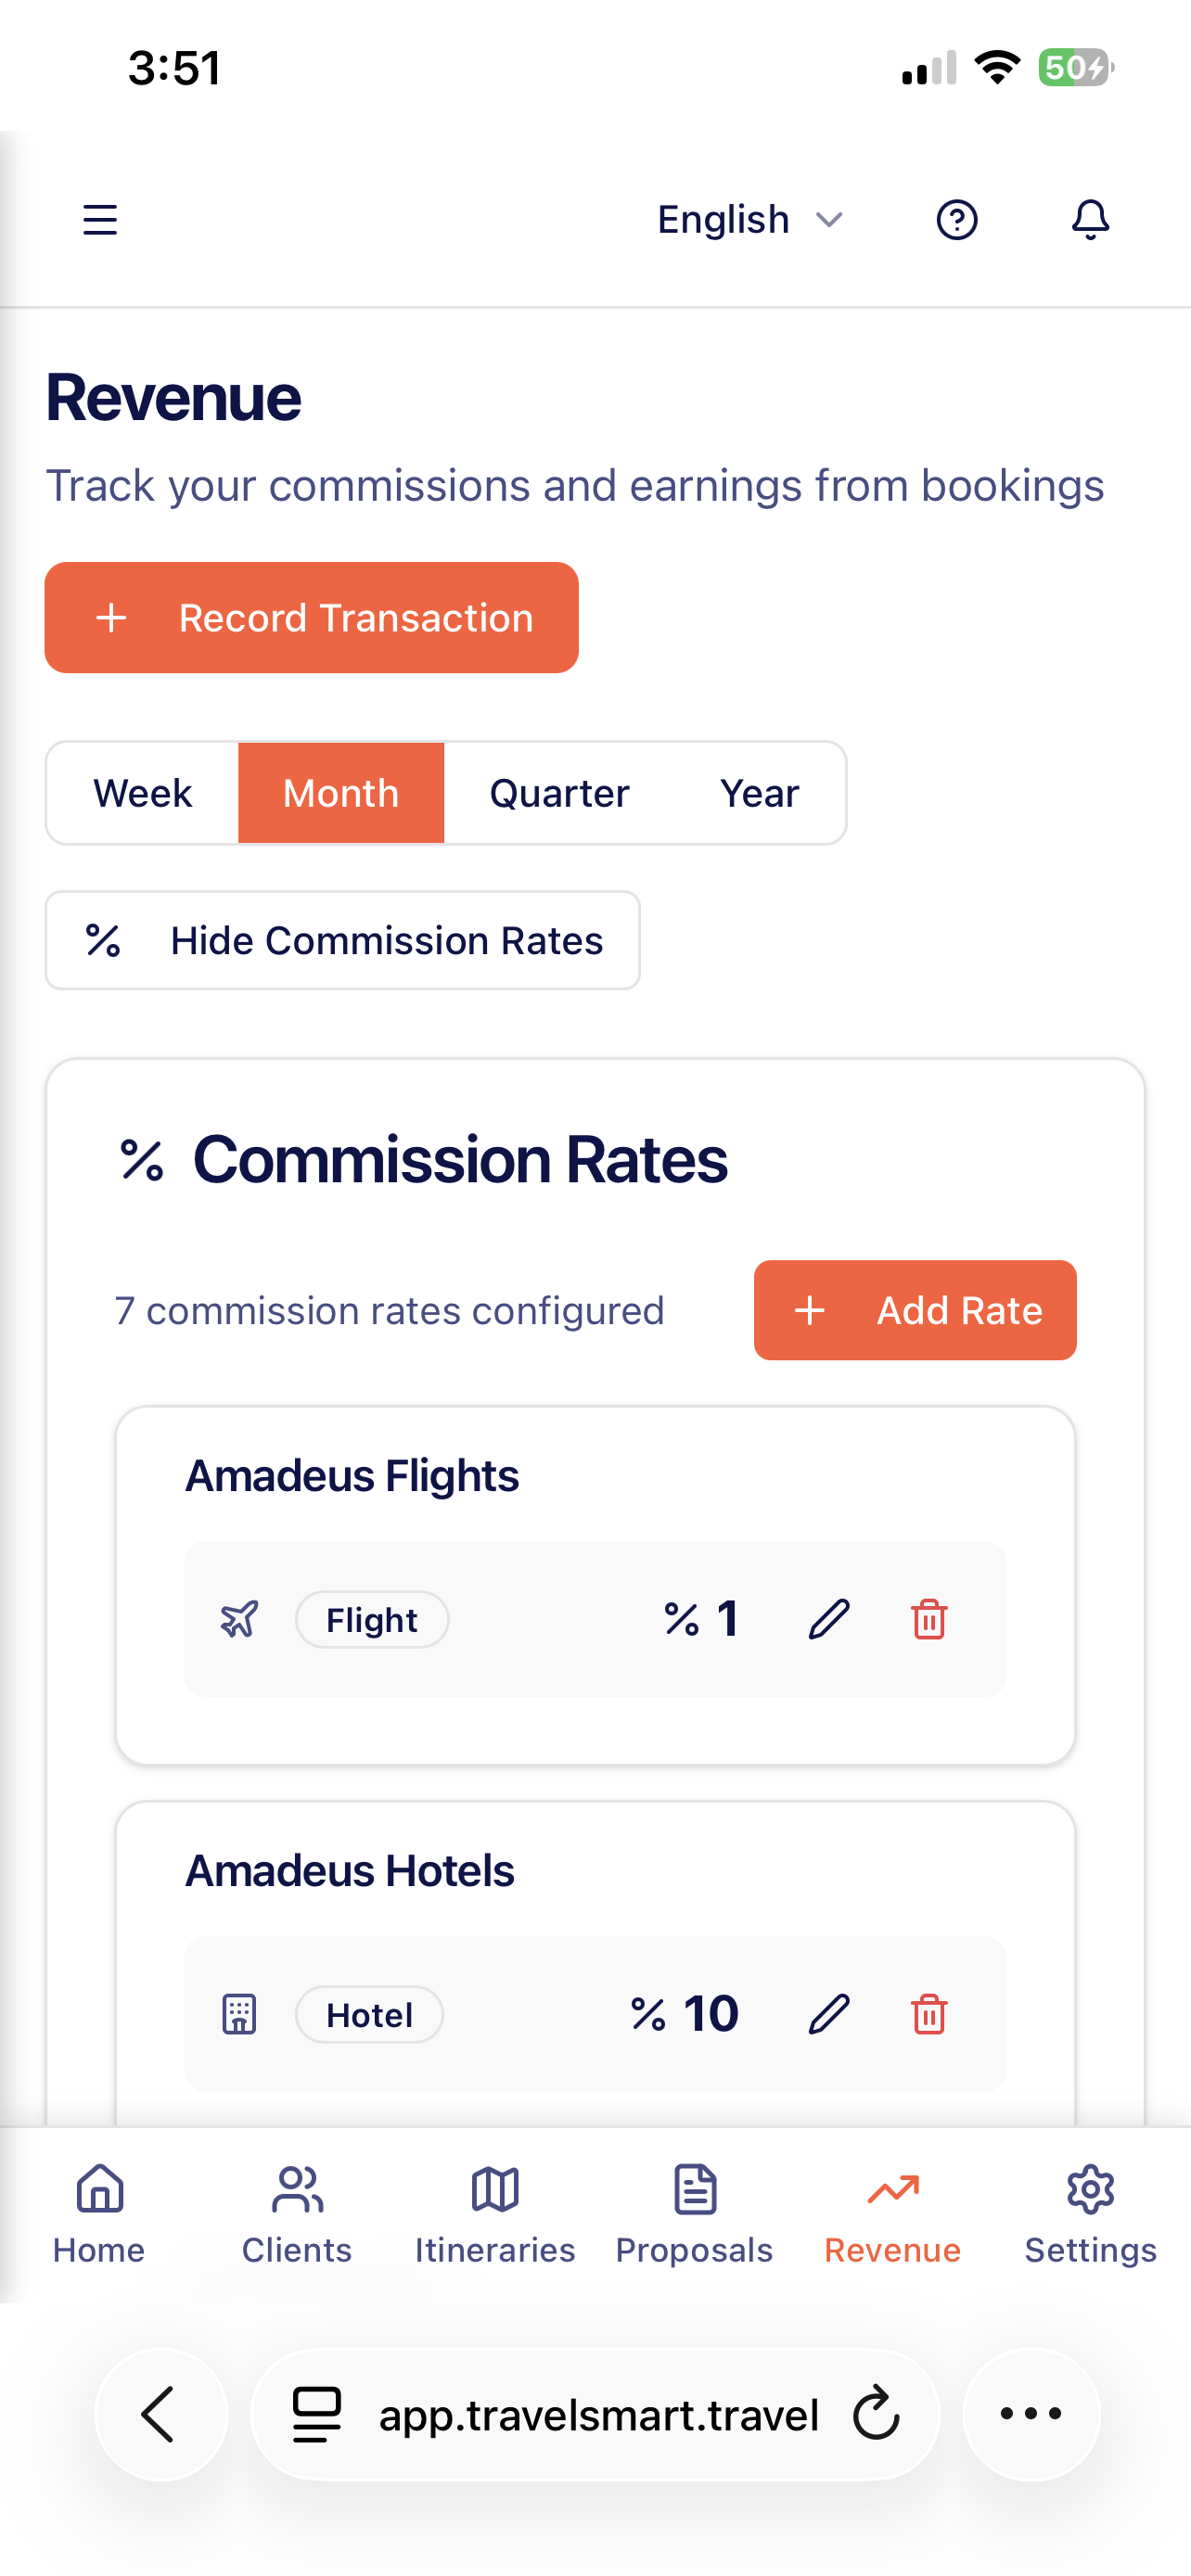Viewport: 1191px width, 2576px height.
Task: Open the hamburger menu
Action: (99, 219)
